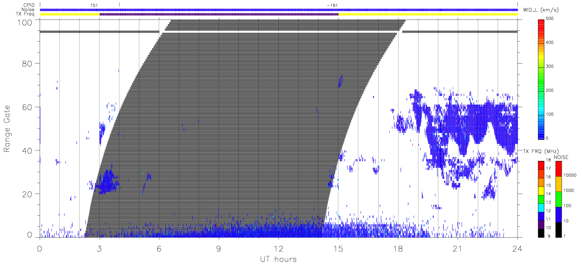
Task: Click the WID velocity rainbow colorbar
Action: pyautogui.click(x=542, y=79)
